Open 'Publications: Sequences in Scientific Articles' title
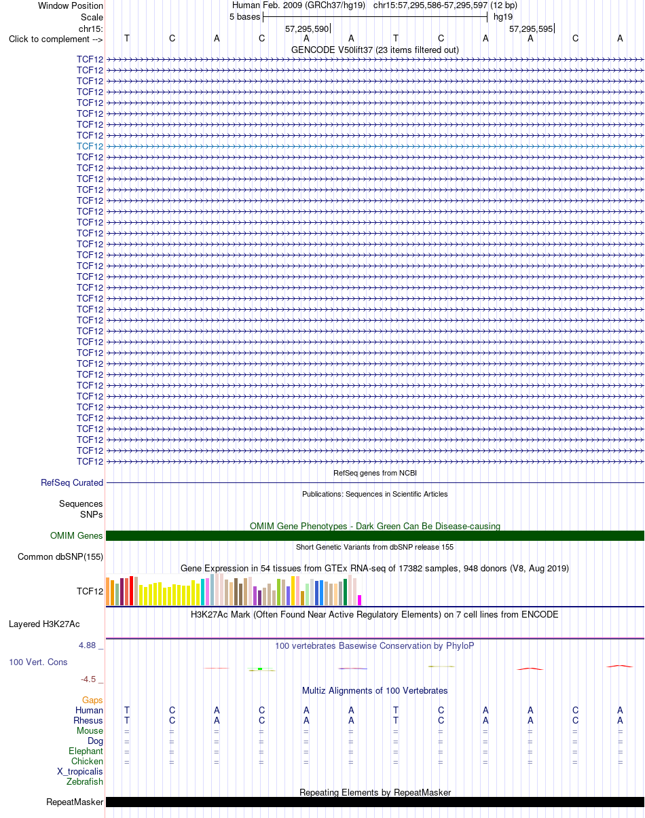 (375, 494)
